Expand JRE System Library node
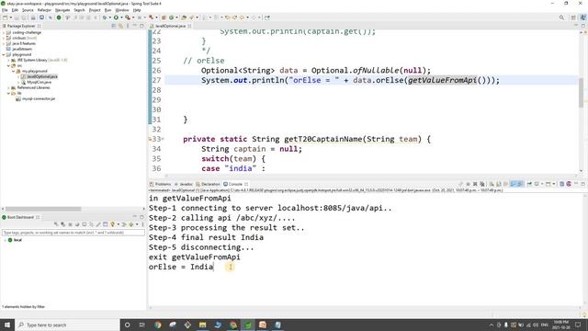The width and height of the screenshot is (588, 331). click(8, 60)
